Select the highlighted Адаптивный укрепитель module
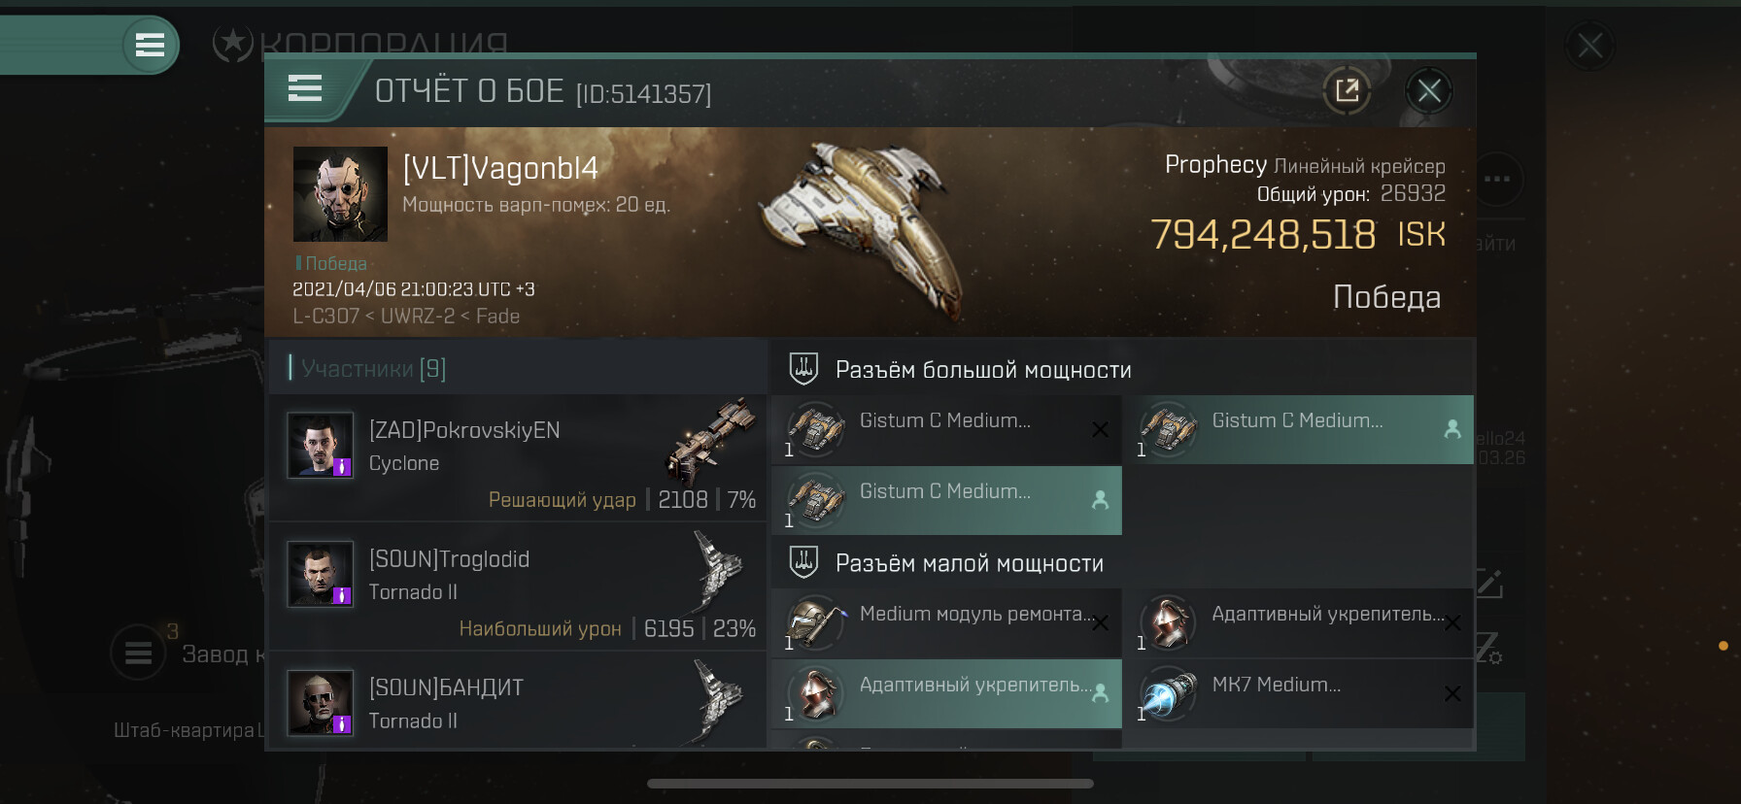Screen dimensions: 1741x804 (x=947, y=693)
